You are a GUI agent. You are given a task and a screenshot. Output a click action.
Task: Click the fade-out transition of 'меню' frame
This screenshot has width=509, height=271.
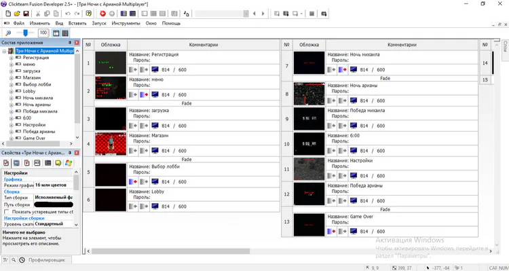click(x=144, y=94)
